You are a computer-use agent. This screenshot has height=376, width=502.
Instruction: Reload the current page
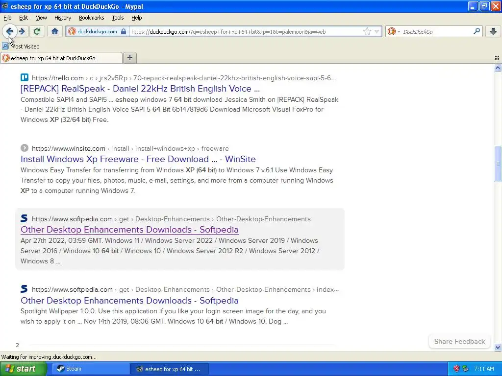point(37,31)
